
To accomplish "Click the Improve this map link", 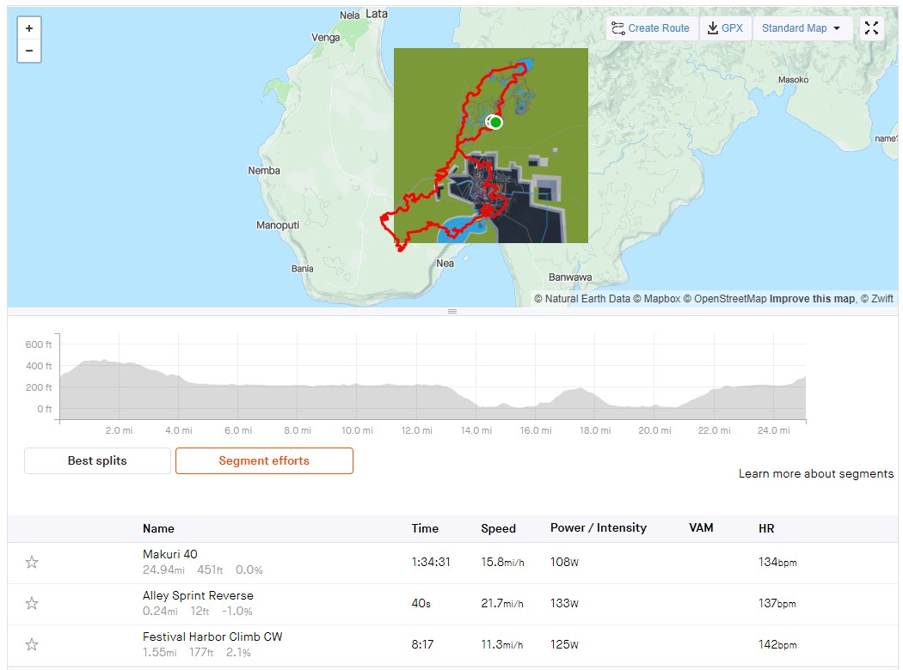I will [x=812, y=298].
